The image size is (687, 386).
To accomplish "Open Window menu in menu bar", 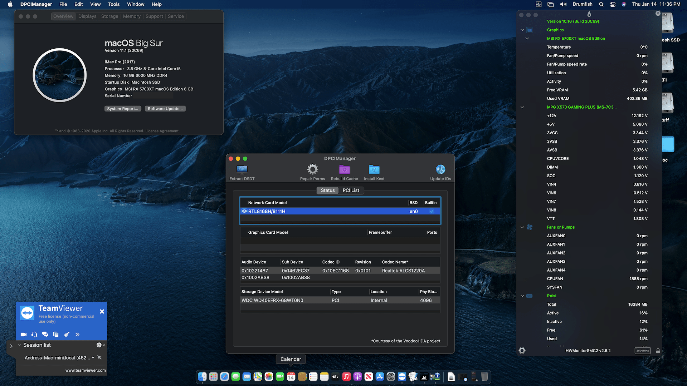I will pos(136,4).
